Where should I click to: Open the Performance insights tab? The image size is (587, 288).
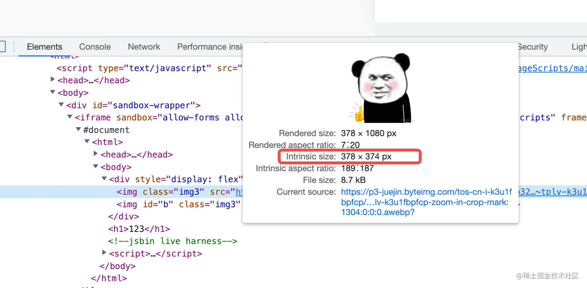click(210, 47)
